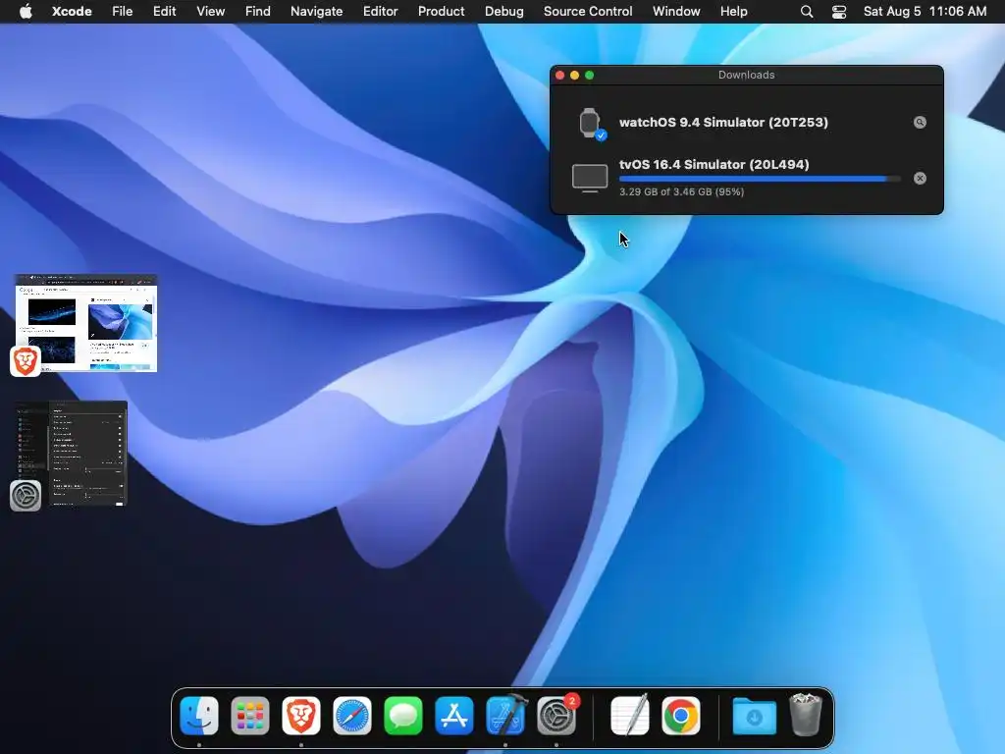Open the Navigate menu

tap(317, 12)
